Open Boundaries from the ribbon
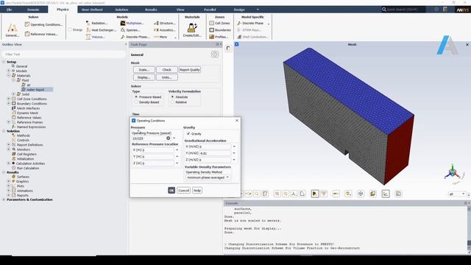Viewport: 471px width, 265px height. click(220, 30)
